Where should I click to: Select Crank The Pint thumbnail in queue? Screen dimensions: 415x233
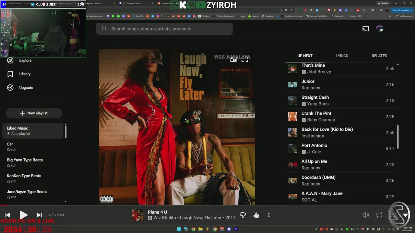[292, 116]
